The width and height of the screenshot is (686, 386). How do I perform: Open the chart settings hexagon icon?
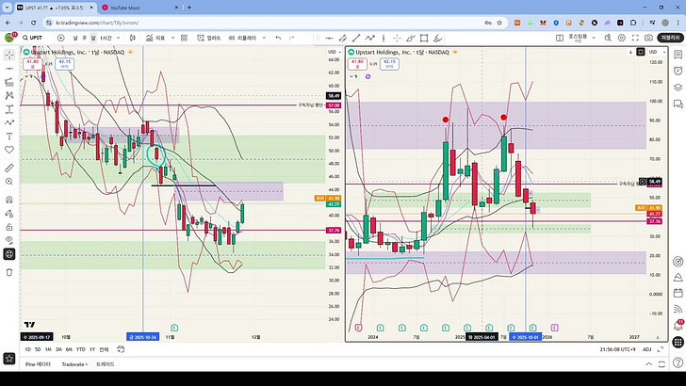point(622,38)
